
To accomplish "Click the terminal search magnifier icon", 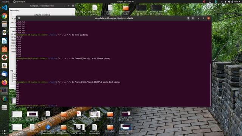I will 188,18.
